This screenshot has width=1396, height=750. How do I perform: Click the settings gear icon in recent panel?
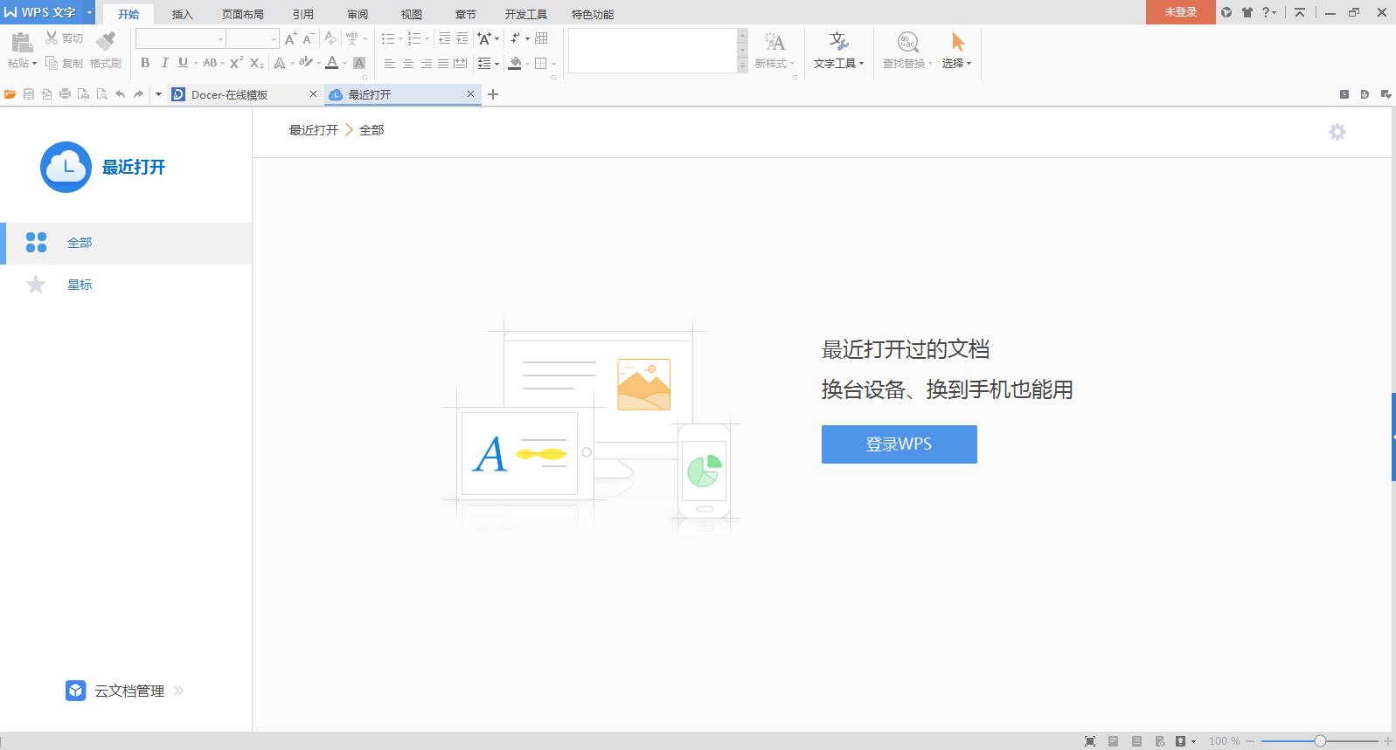[1337, 132]
